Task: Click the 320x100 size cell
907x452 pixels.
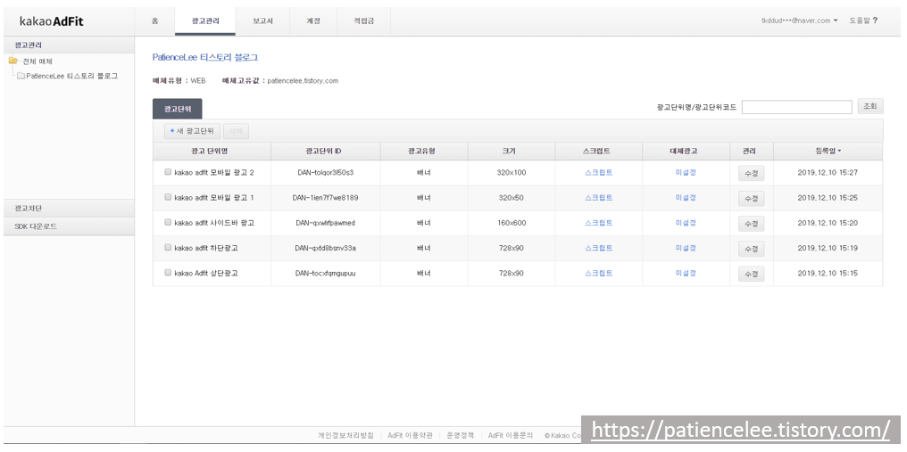Action: (512, 172)
